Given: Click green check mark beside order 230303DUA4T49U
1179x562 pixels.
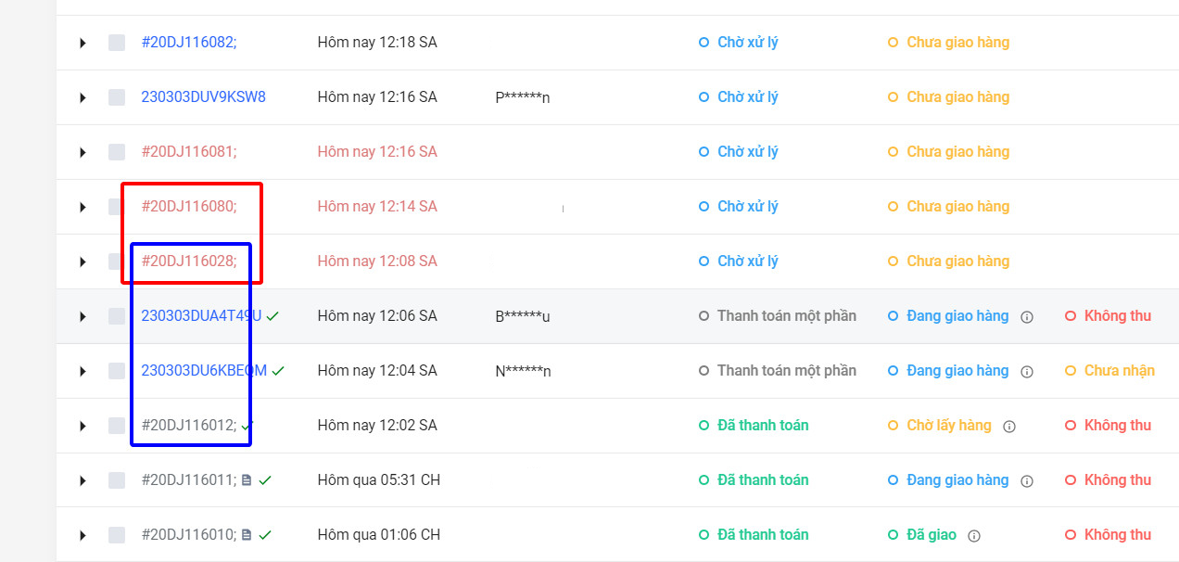Looking at the screenshot, I should pyautogui.click(x=273, y=316).
